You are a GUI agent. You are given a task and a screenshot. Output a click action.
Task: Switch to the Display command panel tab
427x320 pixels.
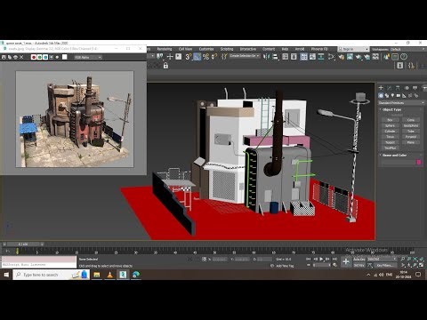click(415, 88)
